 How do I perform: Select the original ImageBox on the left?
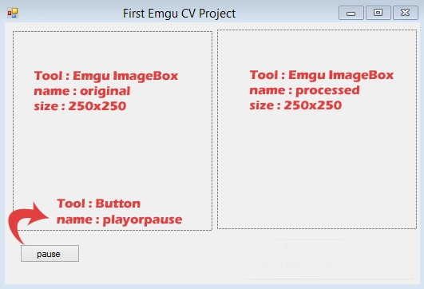(113, 131)
